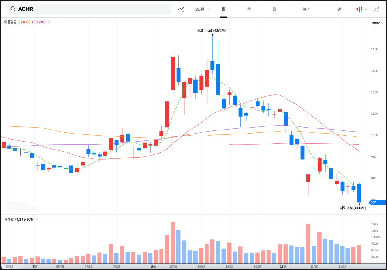Expand the 30분 interval dropdown
Viewport: 387px width, 270px height.
202,9
